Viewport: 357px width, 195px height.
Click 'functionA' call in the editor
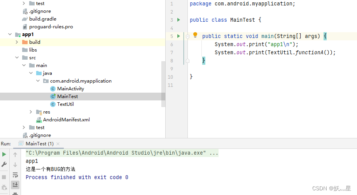point(309,52)
